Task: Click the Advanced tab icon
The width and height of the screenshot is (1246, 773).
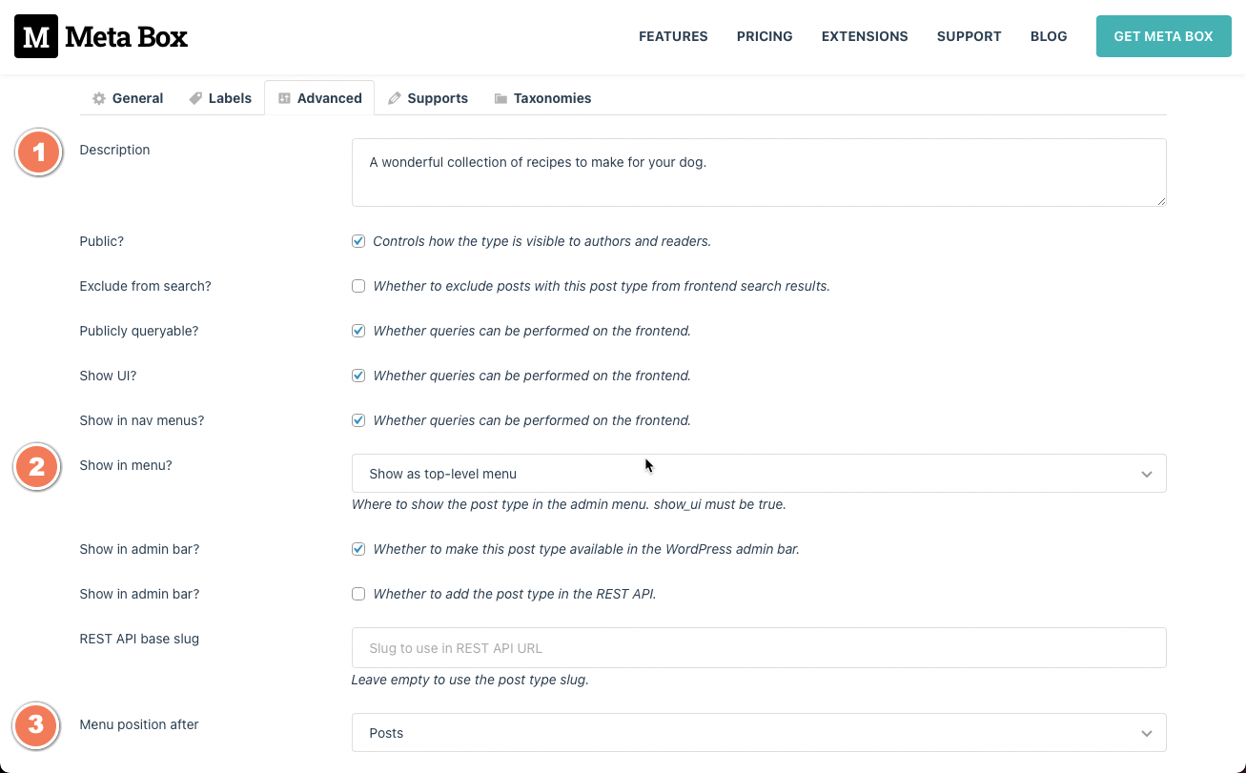Action: 284,98
